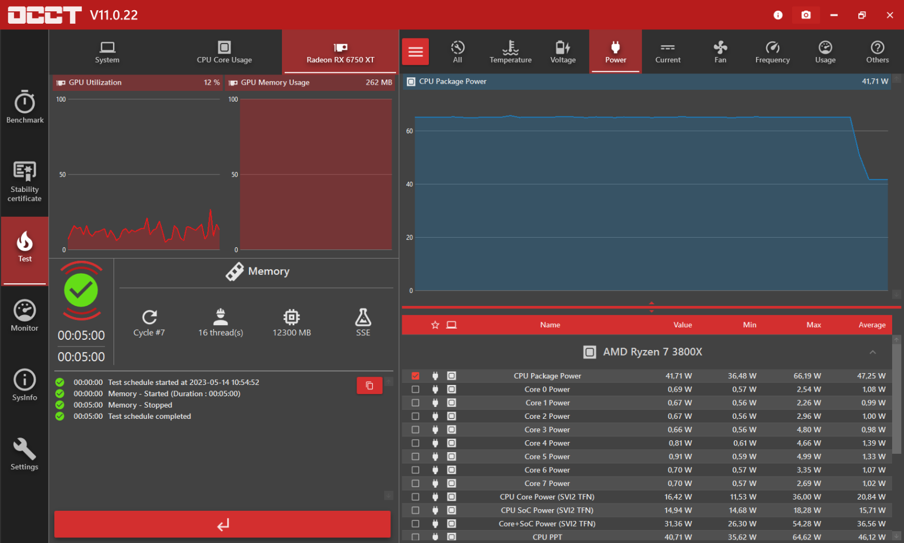Click the SSE flask icon

point(363,317)
